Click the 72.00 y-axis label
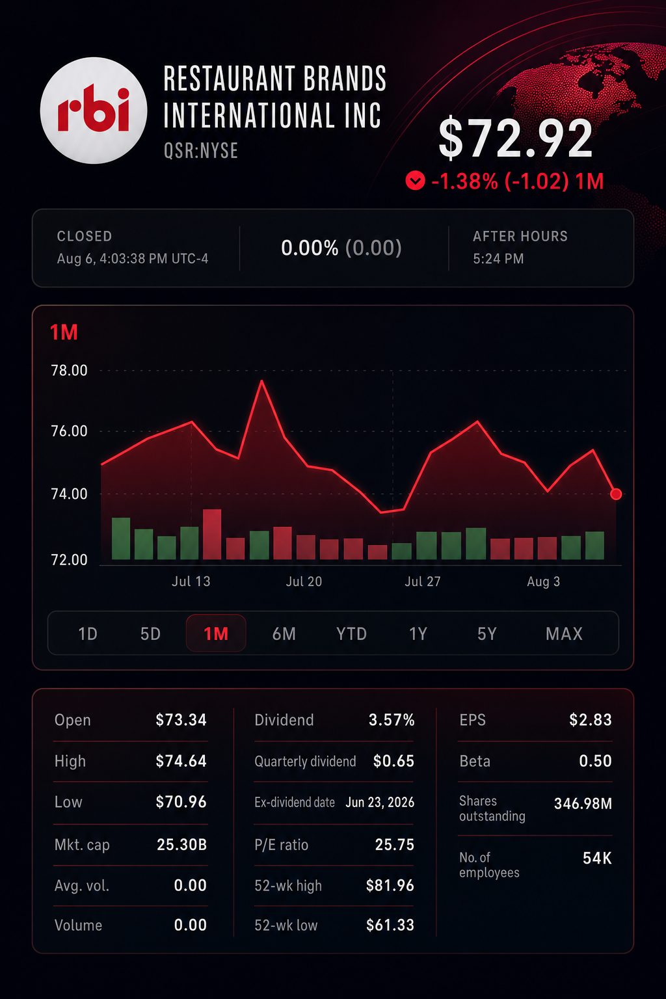The width and height of the screenshot is (666, 999). pyautogui.click(x=70, y=560)
